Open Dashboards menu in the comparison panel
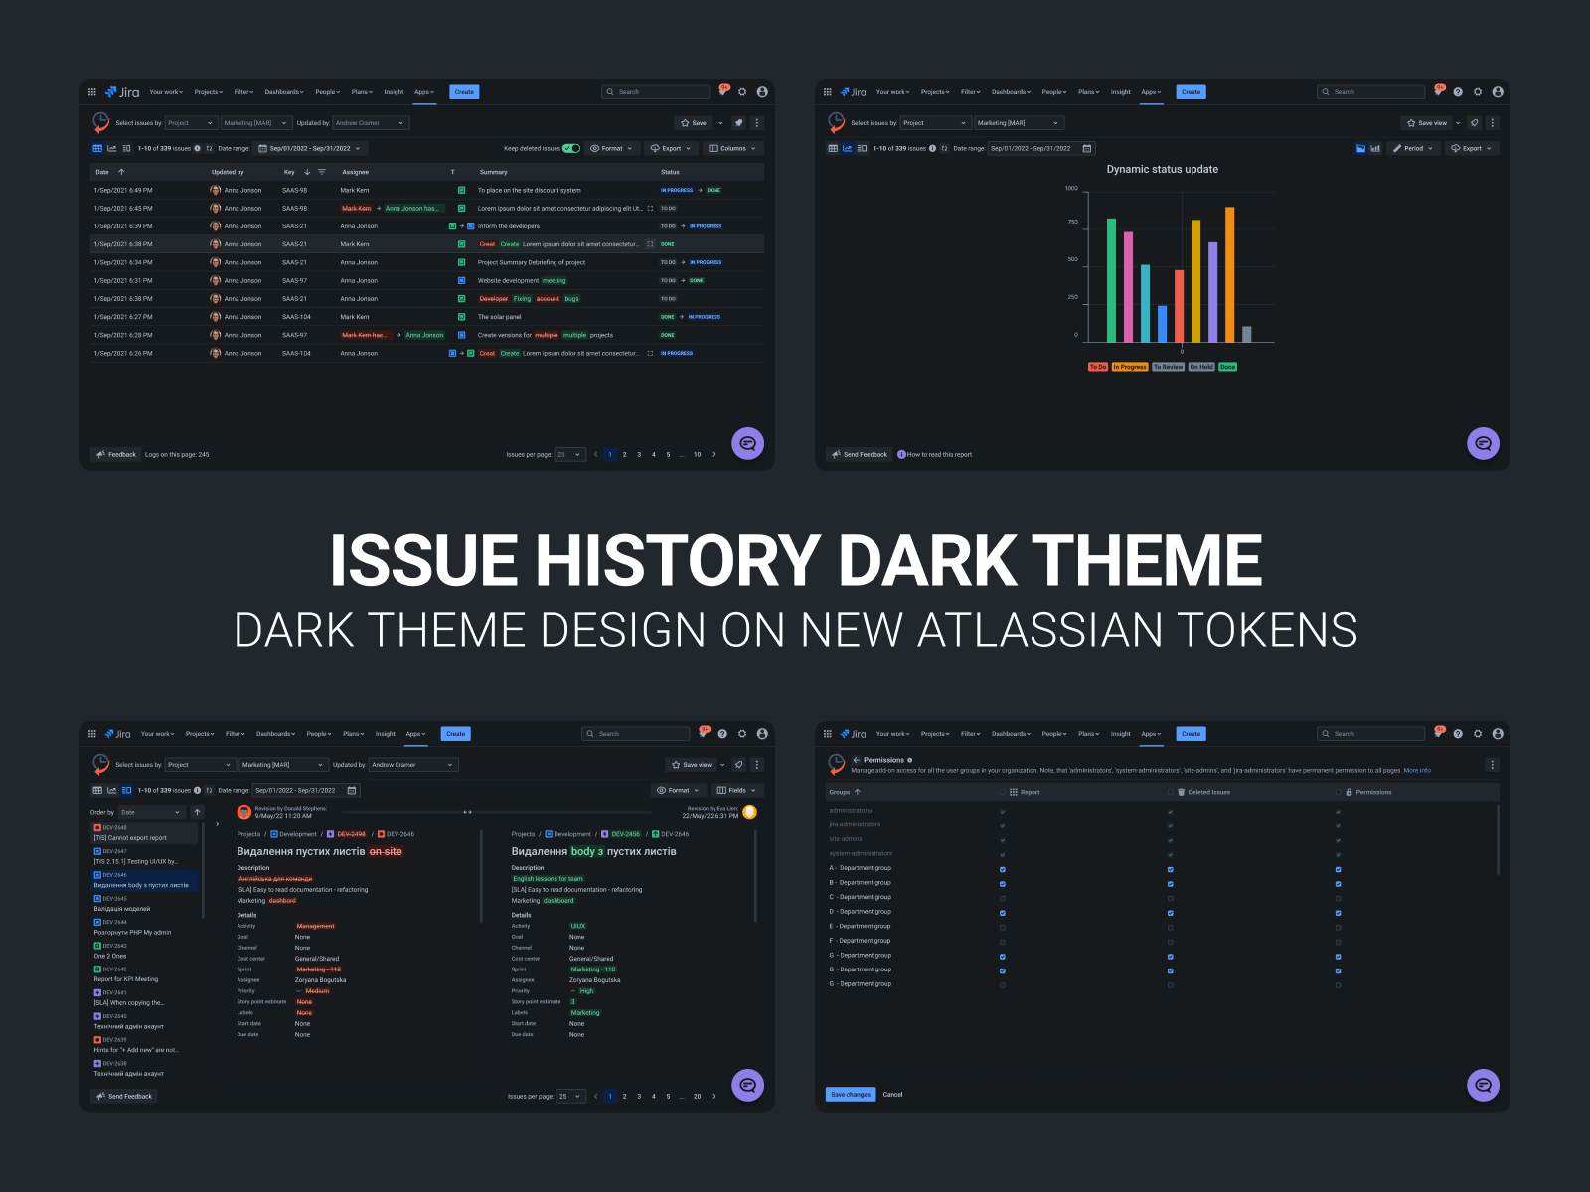Image resolution: width=1590 pixels, height=1192 pixels. pos(275,734)
